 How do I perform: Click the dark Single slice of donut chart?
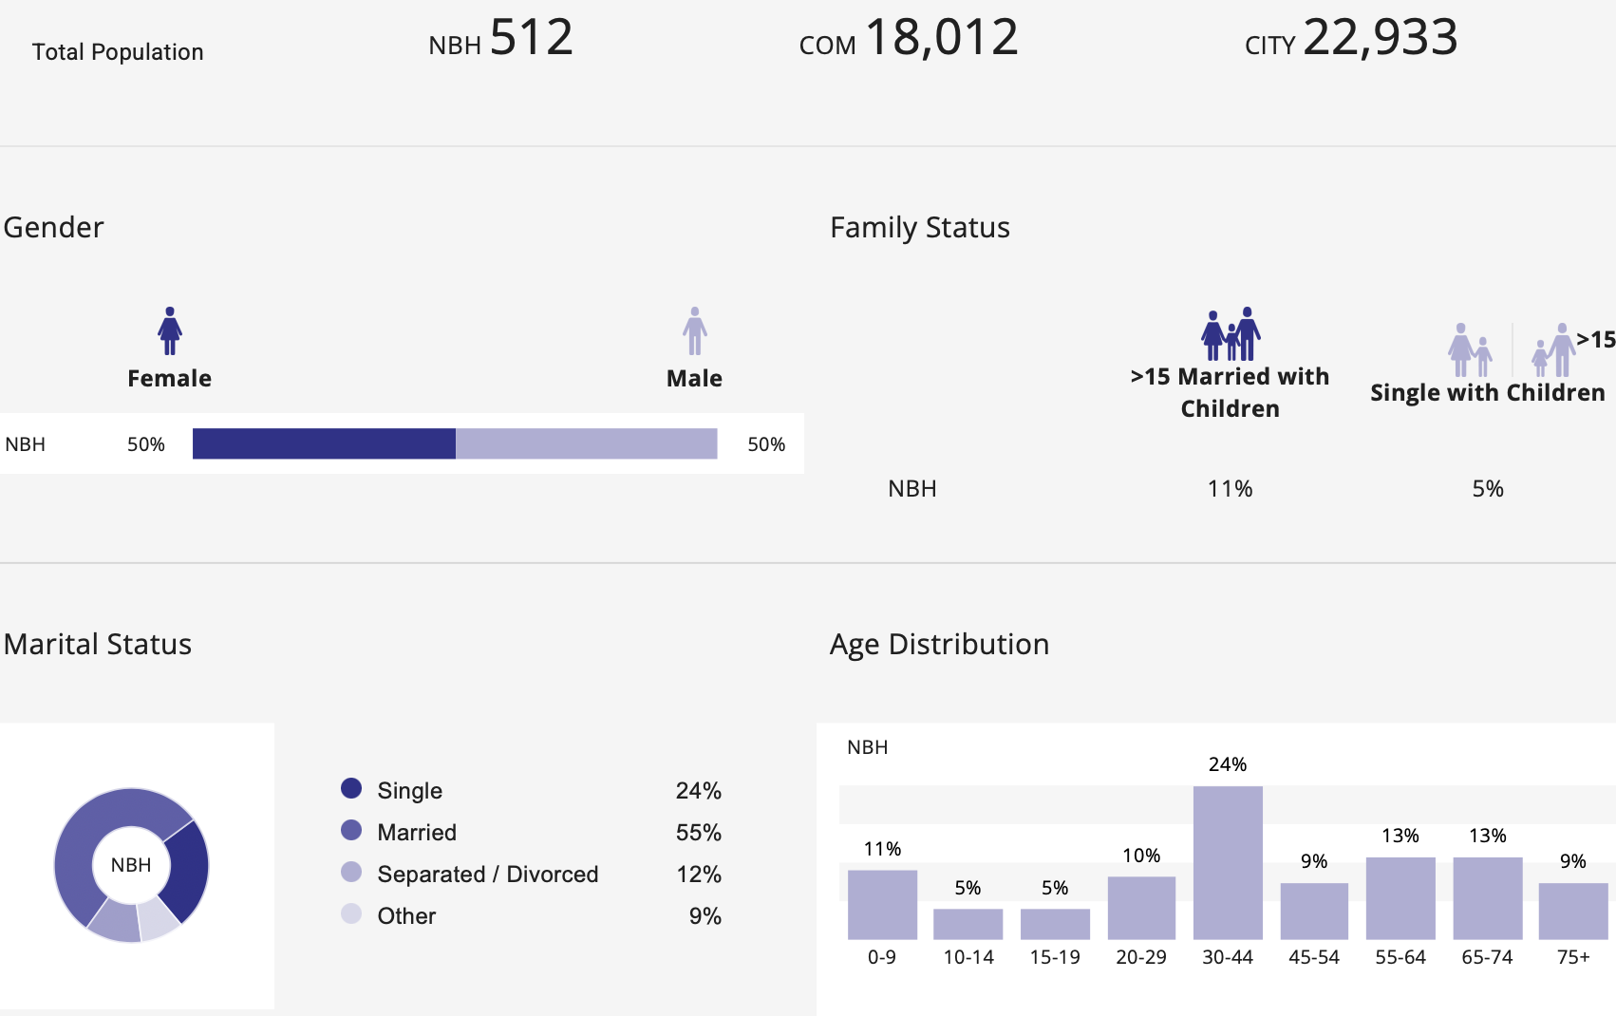click(x=187, y=871)
